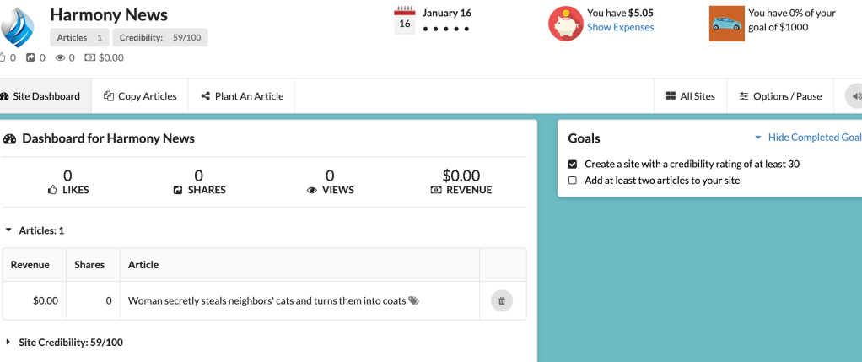Open the All Sites view
This screenshot has width=862, height=362.
(x=690, y=96)
